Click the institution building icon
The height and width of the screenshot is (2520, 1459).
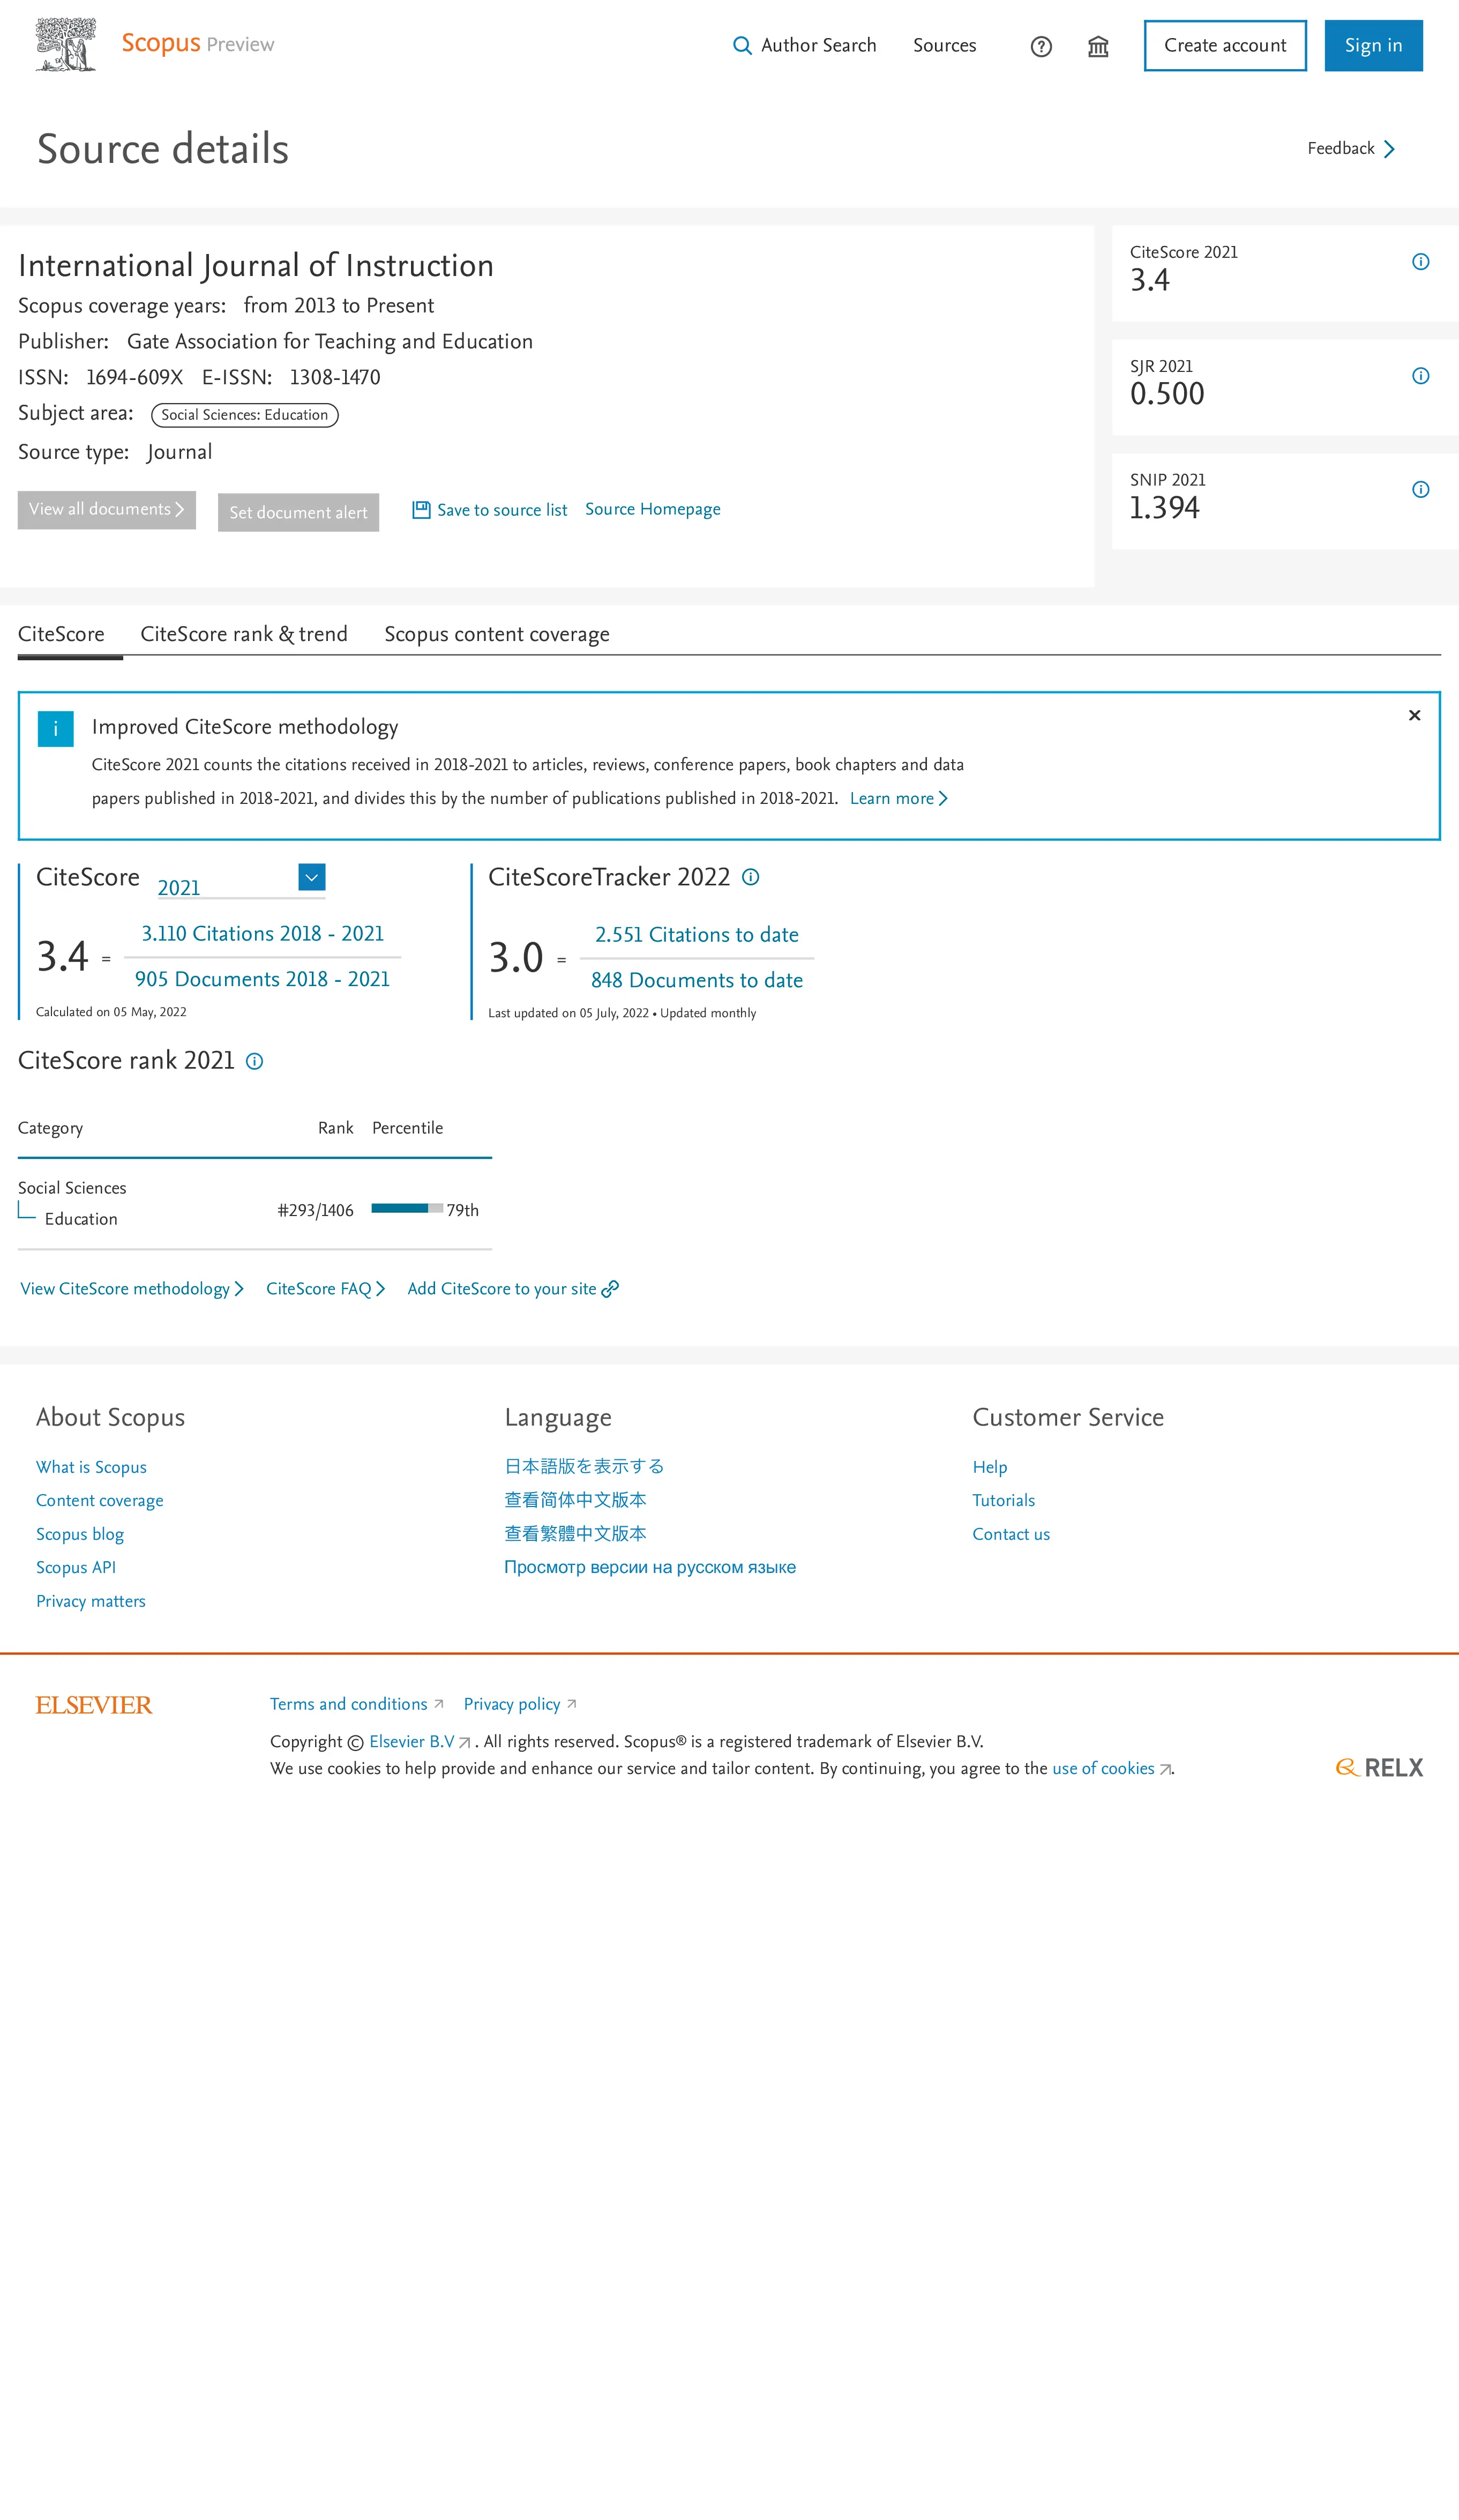click(x=1098, y=46)
